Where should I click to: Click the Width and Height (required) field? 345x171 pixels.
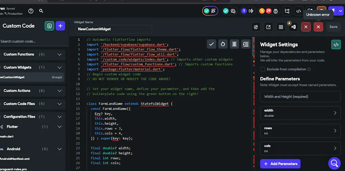pyautogui.click(x=300, y=97)
